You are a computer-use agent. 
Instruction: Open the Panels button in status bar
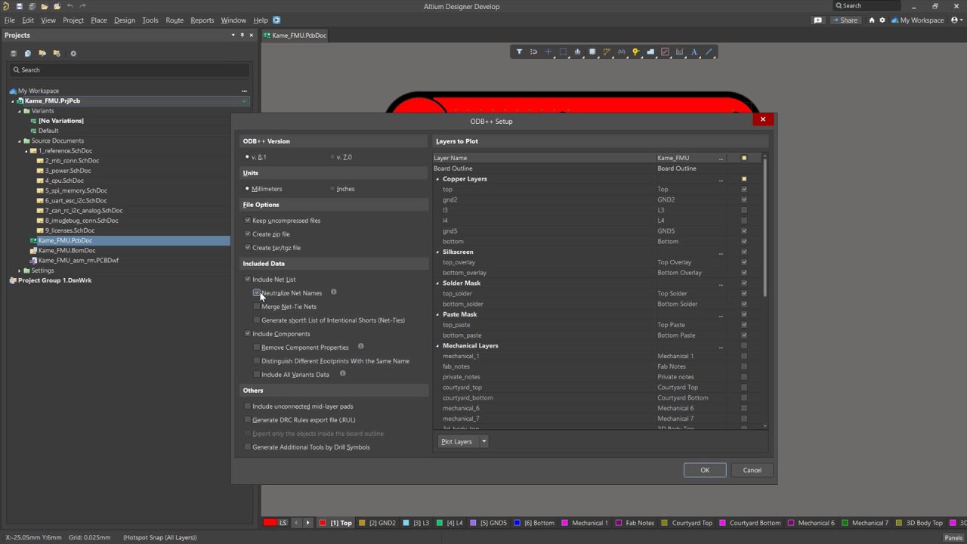(953, 538)
